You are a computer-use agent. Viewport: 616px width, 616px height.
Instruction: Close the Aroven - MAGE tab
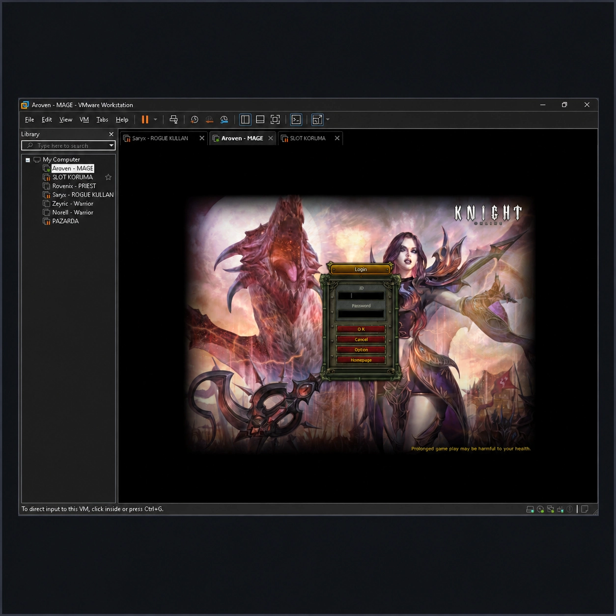(x=271, y=139)
